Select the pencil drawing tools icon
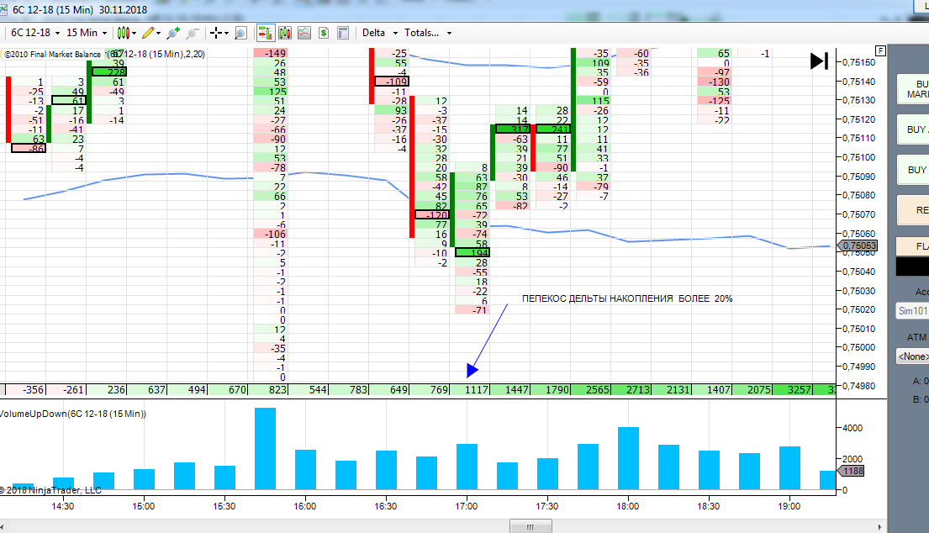Screen dimensions: 929x533 pyautogui.click(x=148, y=33)
